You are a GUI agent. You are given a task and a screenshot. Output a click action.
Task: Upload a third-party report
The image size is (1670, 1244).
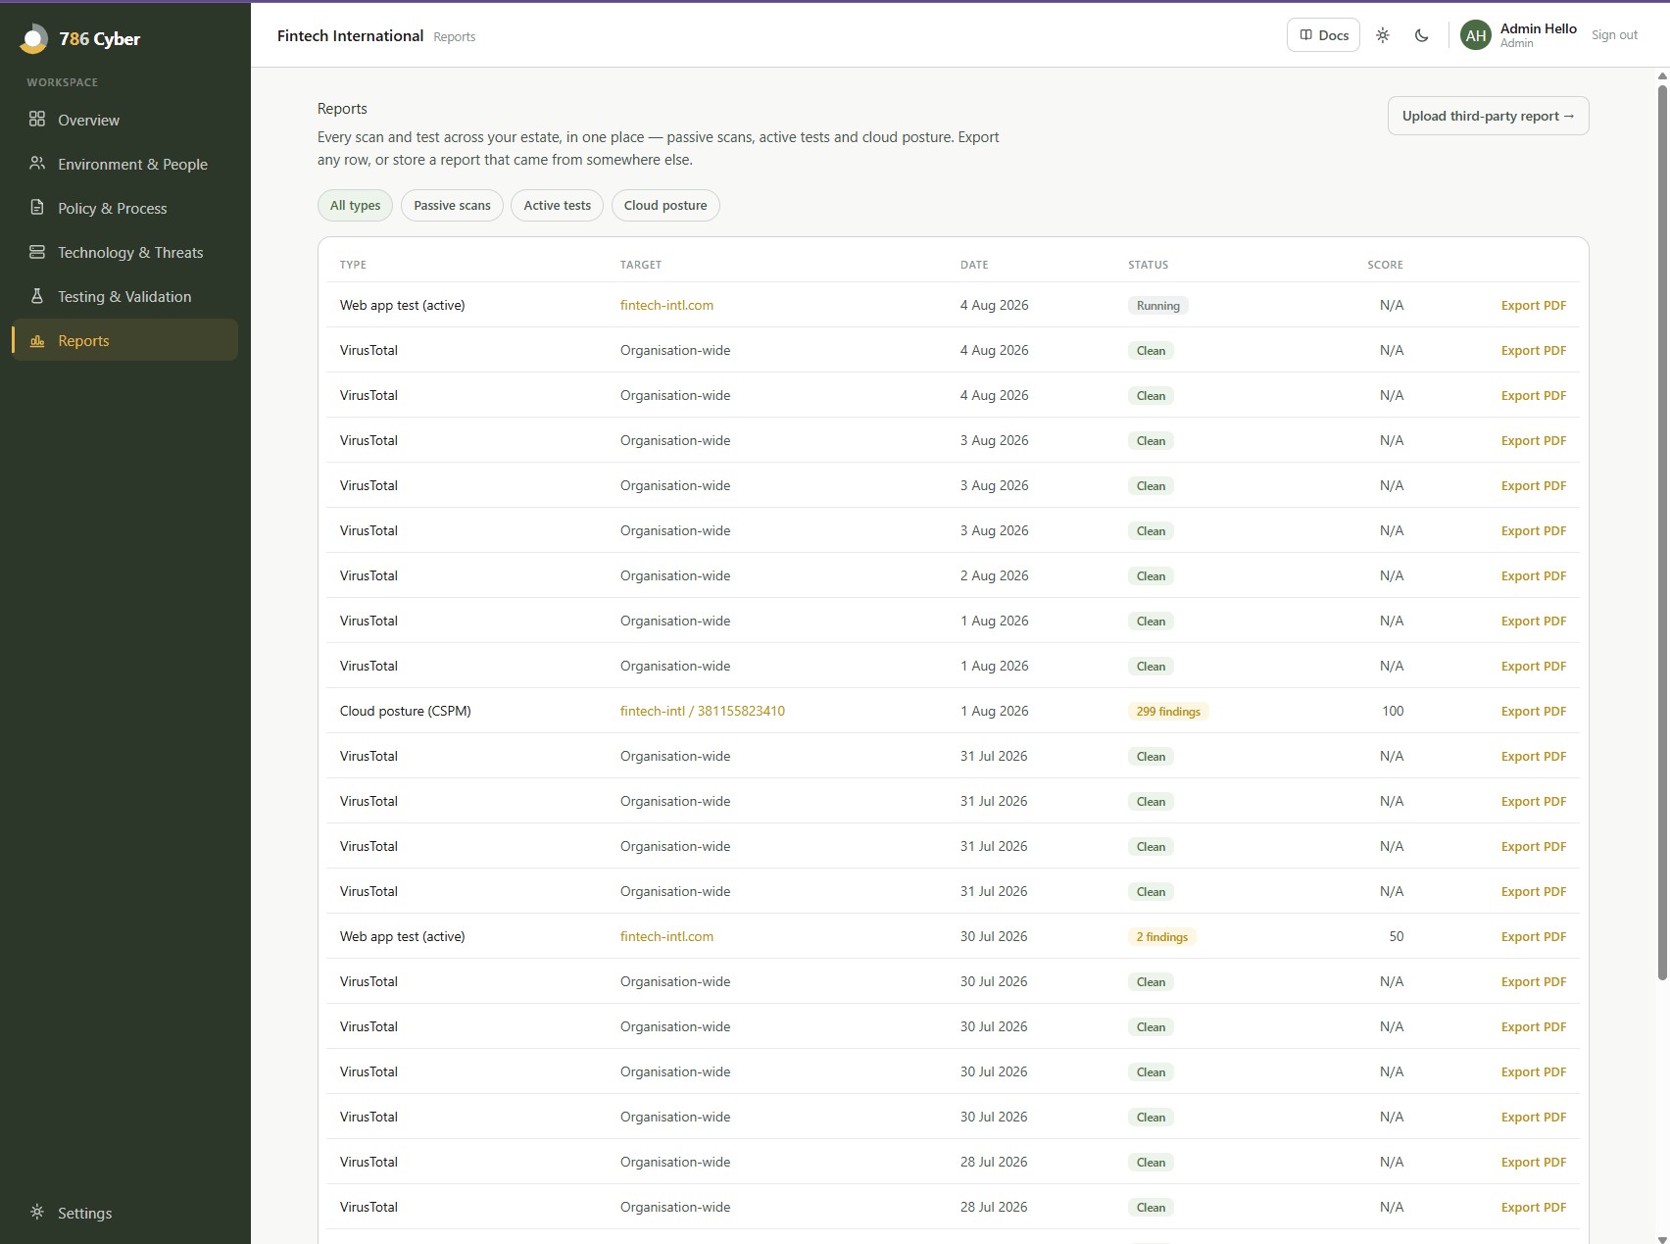[1488, 116]
